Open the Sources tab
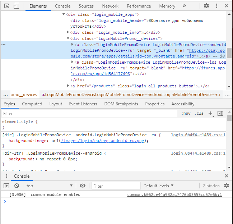Viewport: 233px width, 224px height. pos(86,6)
